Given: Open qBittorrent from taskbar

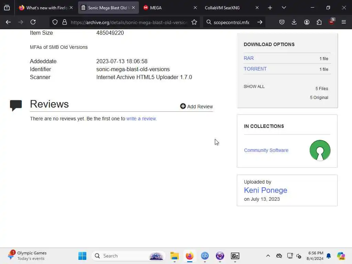Looking at the screenshot, I should [205, 256].
